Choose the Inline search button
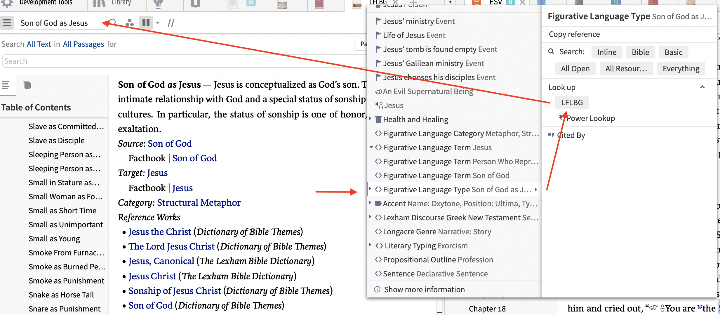Image resolution: width=720 pixels, height=315 pixels. coord(607,52)
